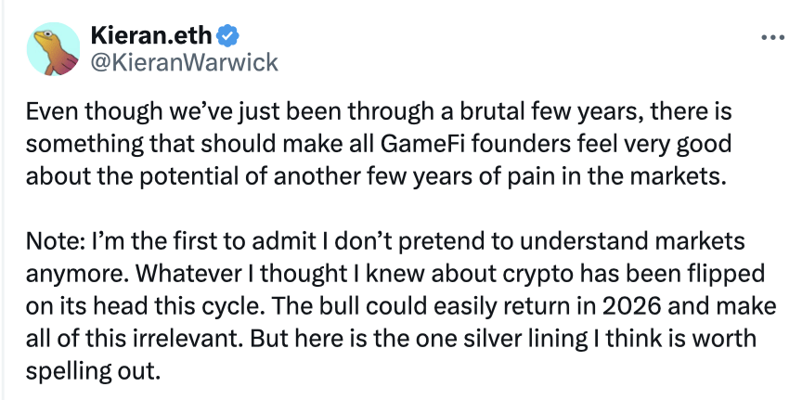Open the three-dot more options menu
Viewport: 802px width, 400px height.
click(772, 38)
